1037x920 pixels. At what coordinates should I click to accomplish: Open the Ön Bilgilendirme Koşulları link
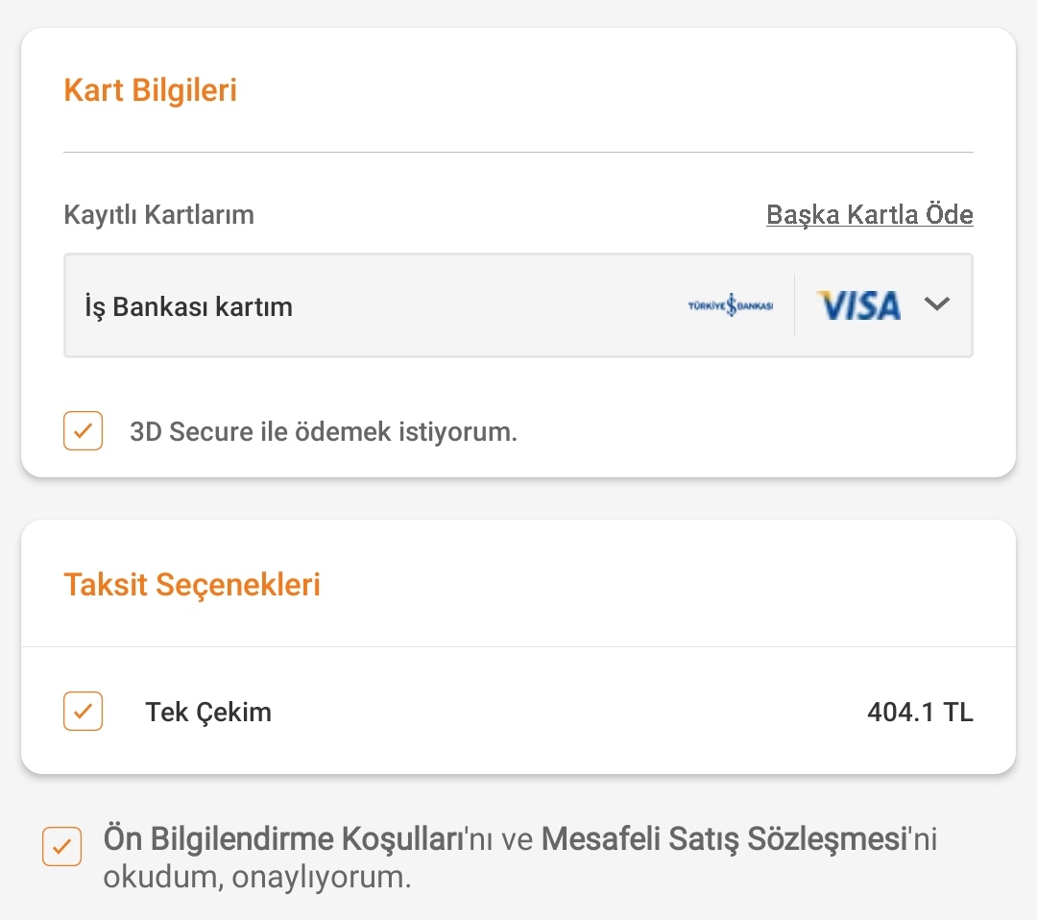coord(283,839)
